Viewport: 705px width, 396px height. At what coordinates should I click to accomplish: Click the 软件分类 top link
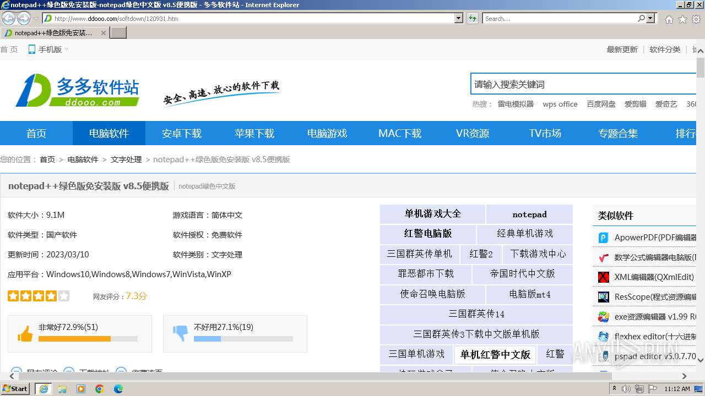click(x=665, y=50)
